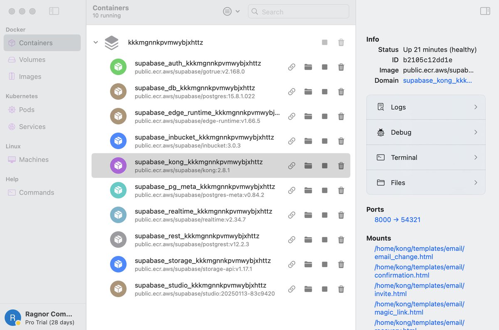Screen dimensions: 499x330
Task: Click the container ID b2105c12dd1e
Action: (x=427, y=60)
